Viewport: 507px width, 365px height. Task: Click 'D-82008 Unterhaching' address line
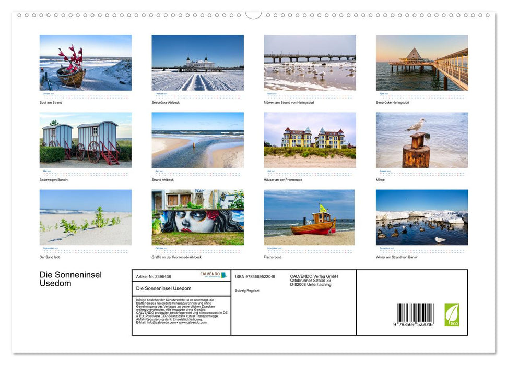pyautogui.click(x=310, y=285)
